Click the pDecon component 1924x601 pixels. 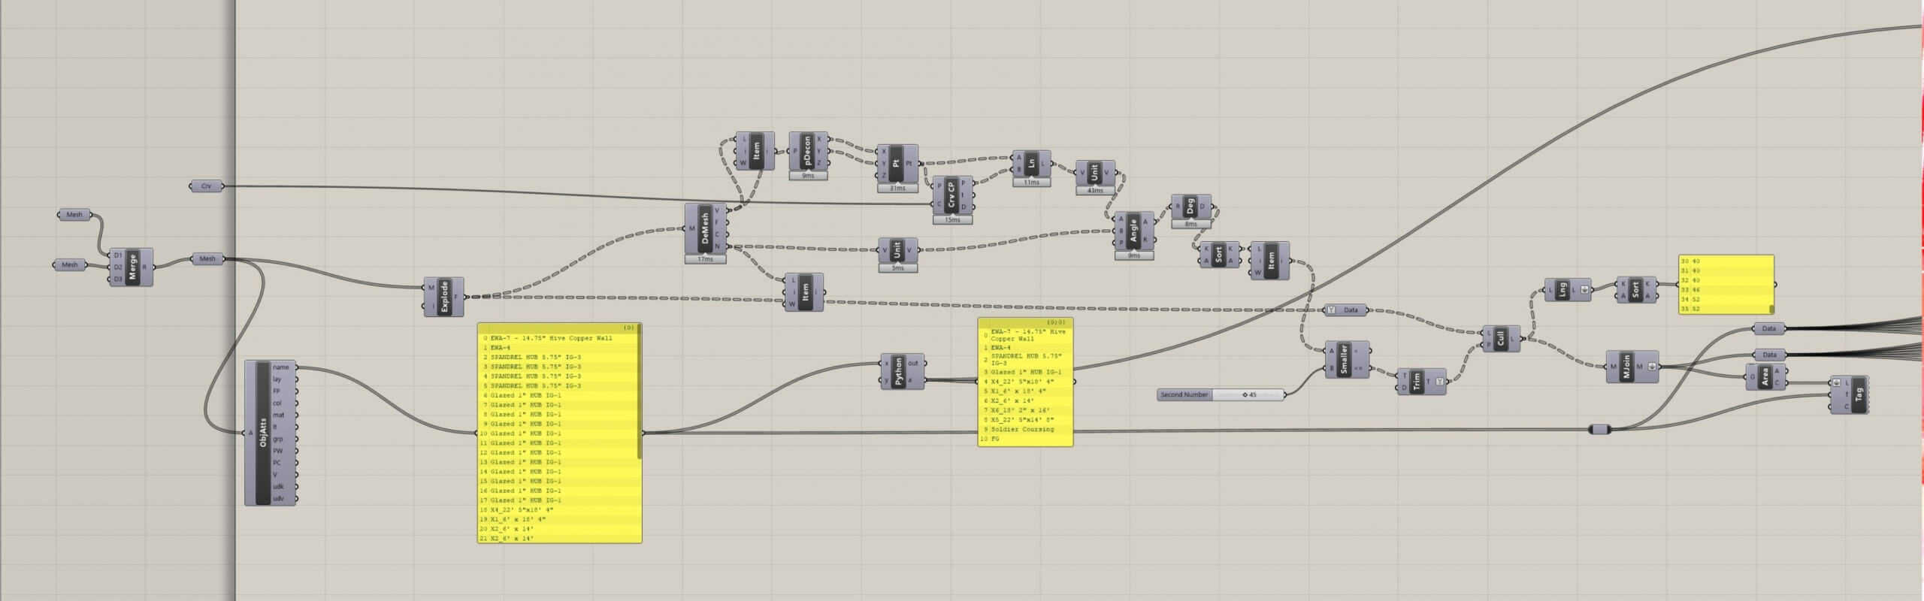tap(808, 151)
